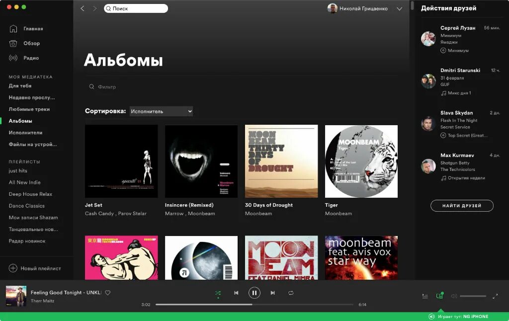Viewport: 509px width, 321px height.
Task: Go forward with the right arrow
Action: [94, 8]
